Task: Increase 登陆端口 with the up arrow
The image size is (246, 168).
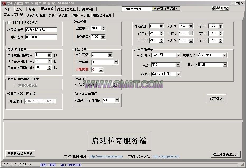Action: pyautogui.click(x=103, y=27)
